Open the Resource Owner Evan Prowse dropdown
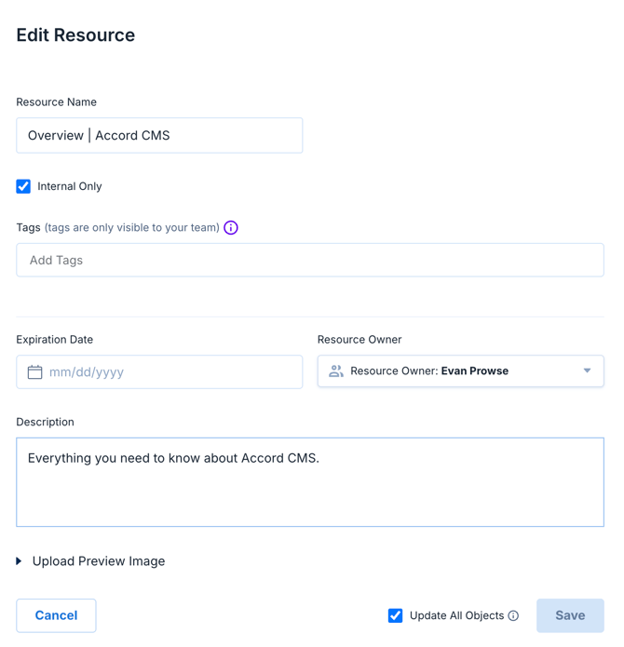Image resolution: width=624 pixels, height=647 pixels. tap(460, 371)
